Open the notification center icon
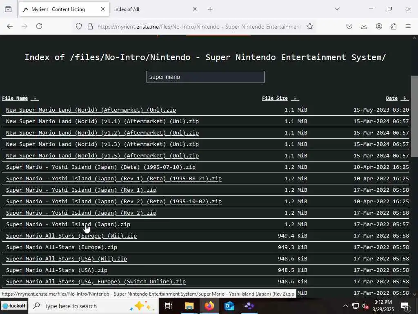418x314 pixels. [x=405, y=306]
